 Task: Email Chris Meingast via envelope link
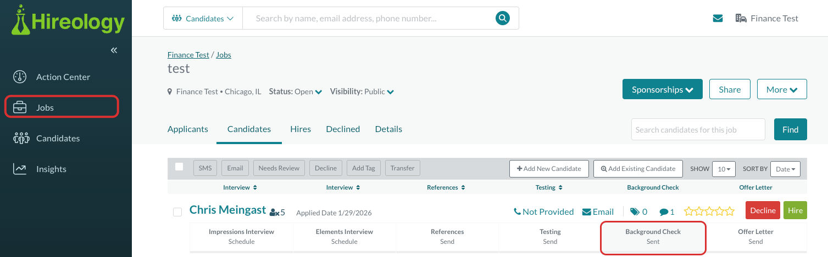tap(598, 212)
